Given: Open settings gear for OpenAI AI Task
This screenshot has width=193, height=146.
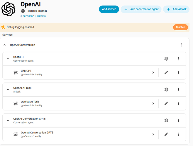Looking at the screenshot, I should point(166,90).
